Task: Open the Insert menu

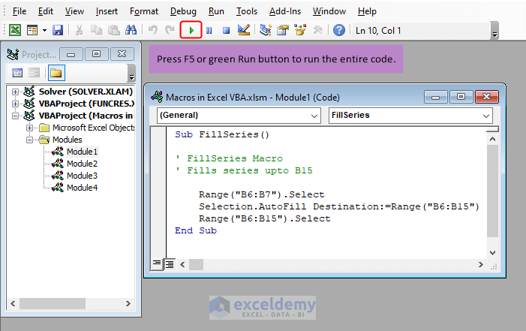Action: point(107,11)
